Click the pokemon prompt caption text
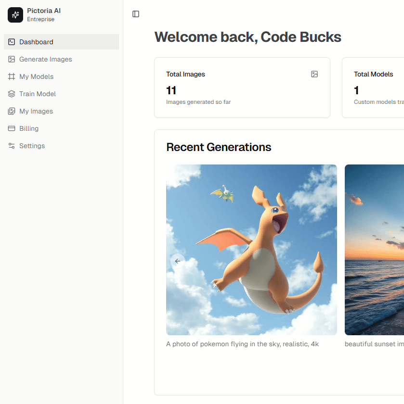Image resolution: width=404 pixels, height=404 pixels. [242, 344]
